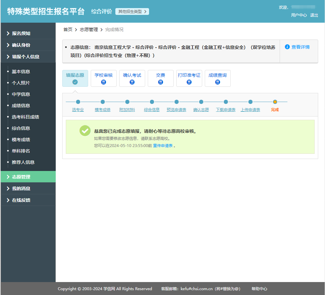Screen dimensions: 325x295
Task: Go to the 上传申请表 step link
Action: [x=250, y=110]
